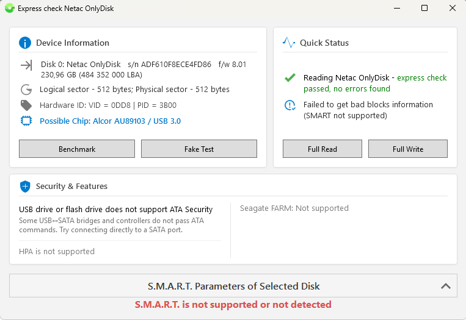Image resolution: width=466 pixels, height=320 pixels.
Task: Minimize the Express check window
Action: (x=397, y=8)
